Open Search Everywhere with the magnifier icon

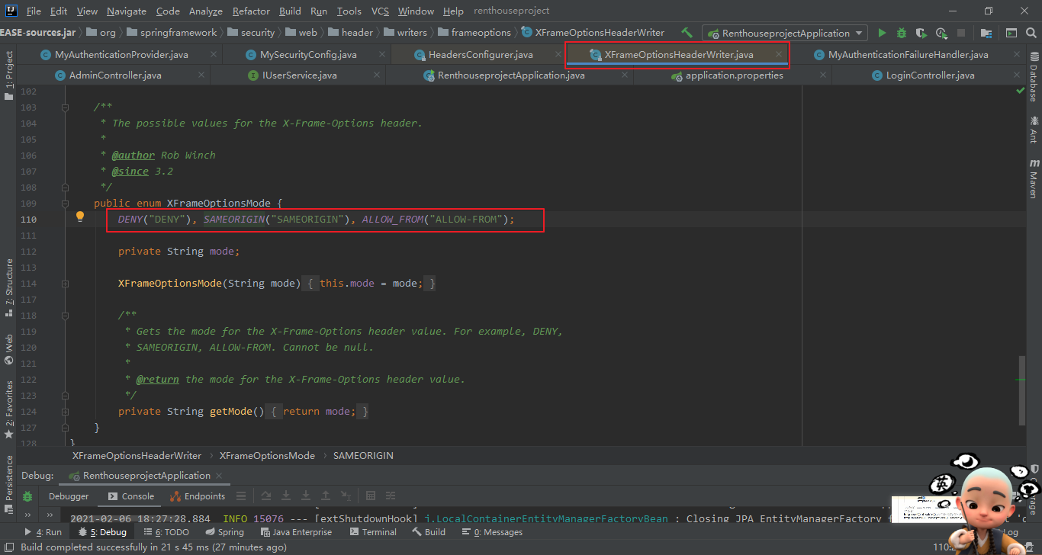1031,34
